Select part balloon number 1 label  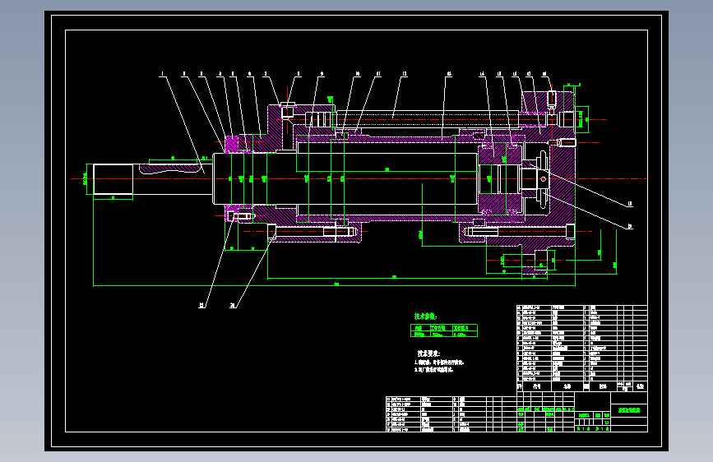(x=162, y=74)
